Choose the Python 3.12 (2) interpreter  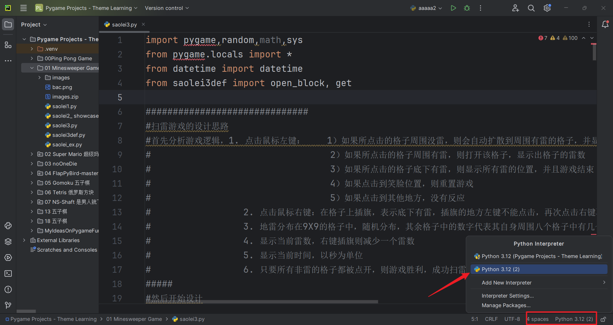pyautogui.click(x=539, y=269)
